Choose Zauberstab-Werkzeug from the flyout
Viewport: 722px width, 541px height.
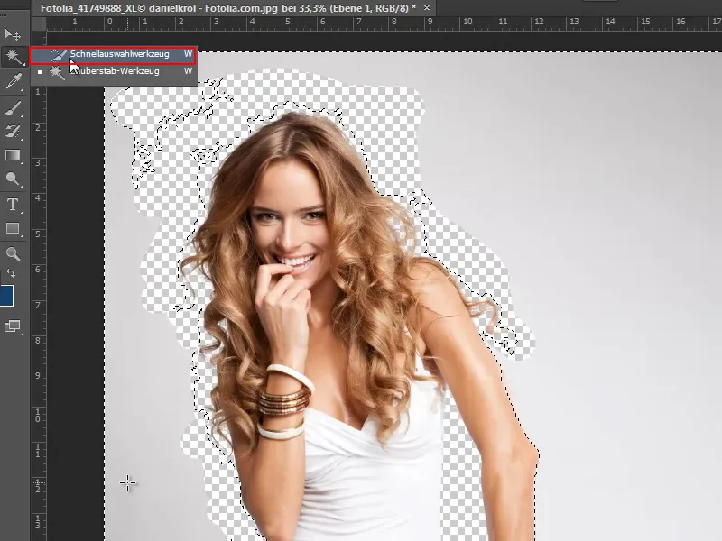(x=114, y=71)
